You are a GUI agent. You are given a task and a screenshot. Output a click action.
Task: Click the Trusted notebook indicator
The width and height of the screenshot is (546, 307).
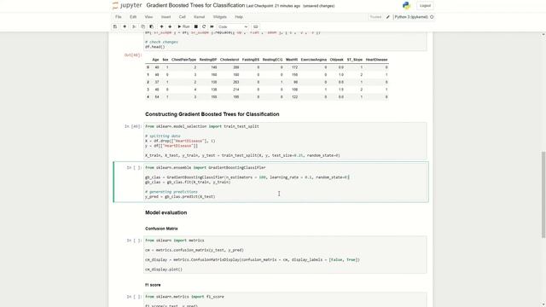375,17
